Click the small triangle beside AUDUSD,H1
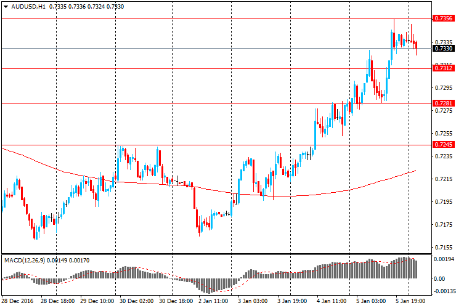Viewport: 456px width, 308px height. pos(5,7)
